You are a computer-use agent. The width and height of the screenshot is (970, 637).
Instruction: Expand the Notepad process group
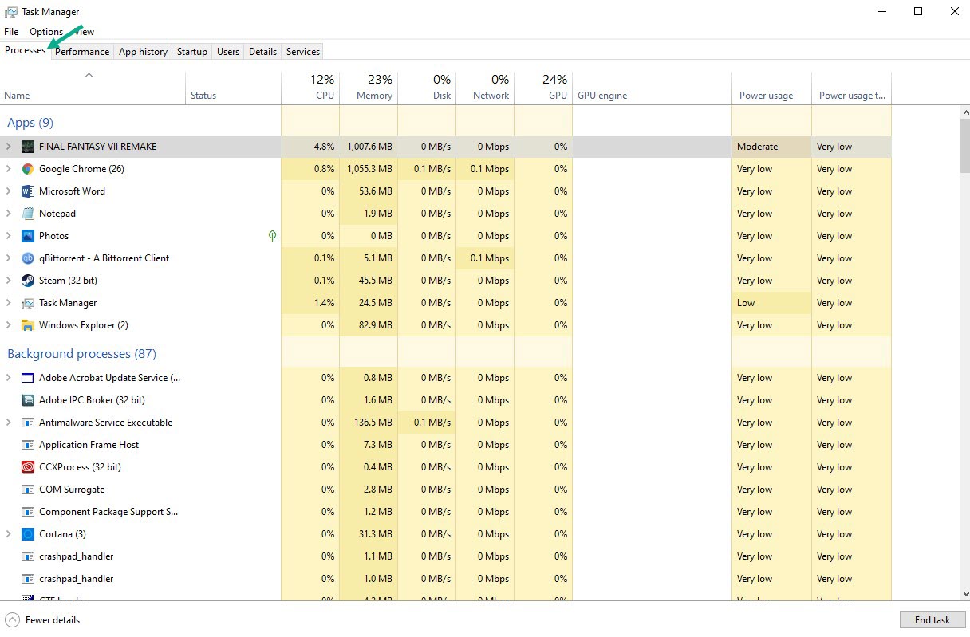[9, 214]
